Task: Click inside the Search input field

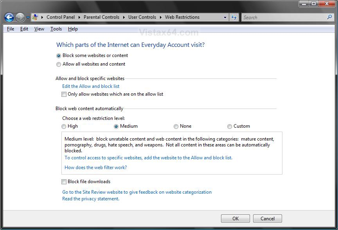Action: [284, 18]
